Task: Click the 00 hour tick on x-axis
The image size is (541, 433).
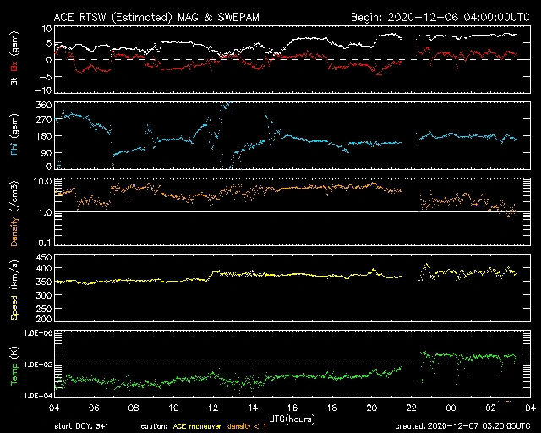Action: (451, 408)
